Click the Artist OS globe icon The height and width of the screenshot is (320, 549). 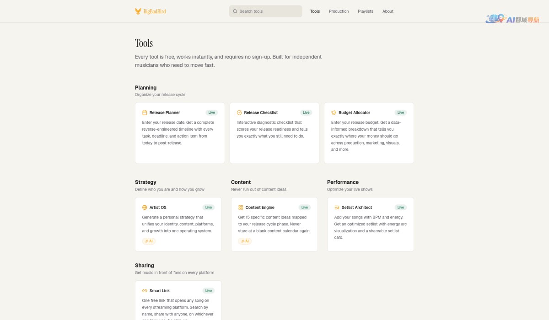click(x=145, y=208)
